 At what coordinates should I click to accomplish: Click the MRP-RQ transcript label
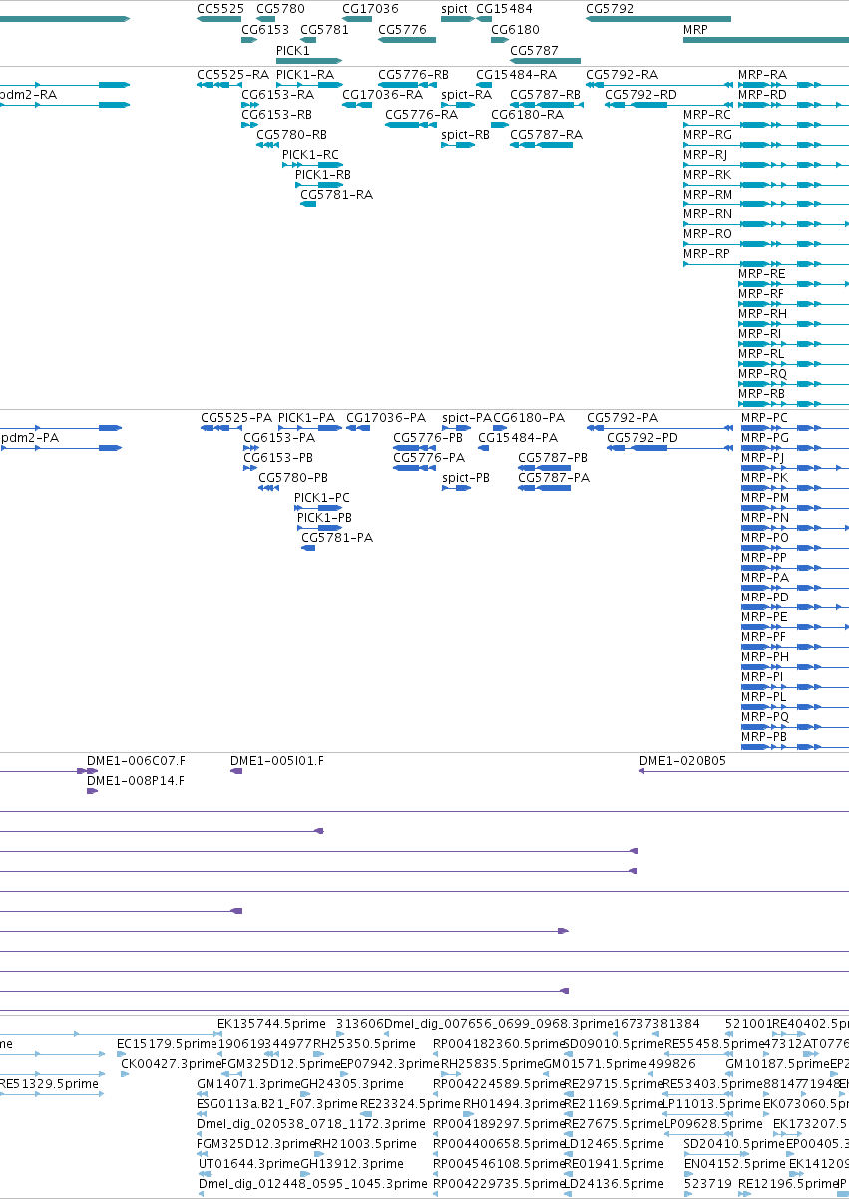click(762, 374)
